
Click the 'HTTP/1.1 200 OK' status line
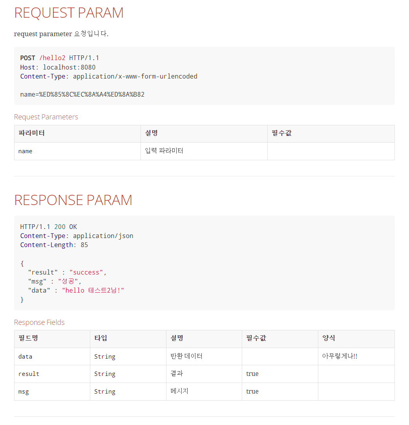pyautogui.click(x=49, y=227)
